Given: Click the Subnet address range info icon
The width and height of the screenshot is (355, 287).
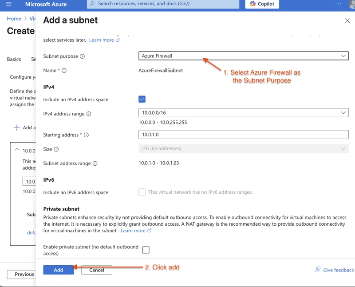Looking at the screenshot, I should point(95,163).
